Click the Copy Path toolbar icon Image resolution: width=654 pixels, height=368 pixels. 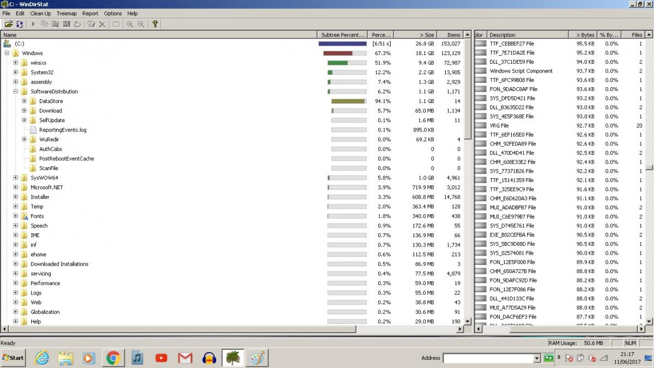(45, 24)
